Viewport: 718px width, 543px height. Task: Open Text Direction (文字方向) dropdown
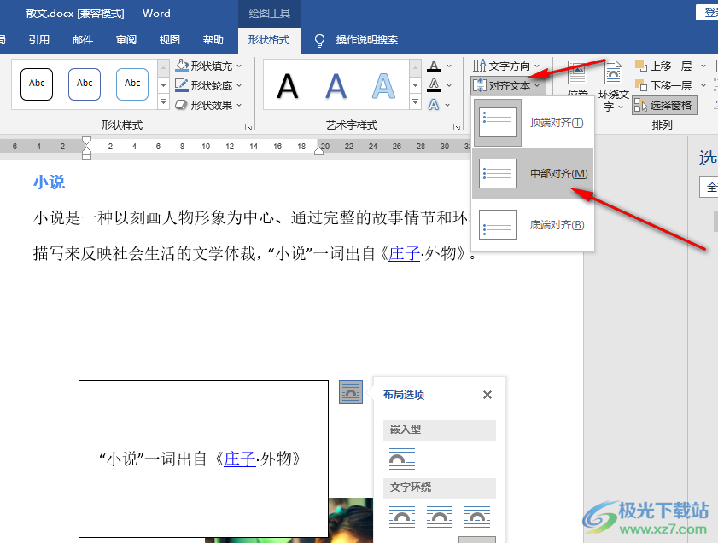point(507,66)
